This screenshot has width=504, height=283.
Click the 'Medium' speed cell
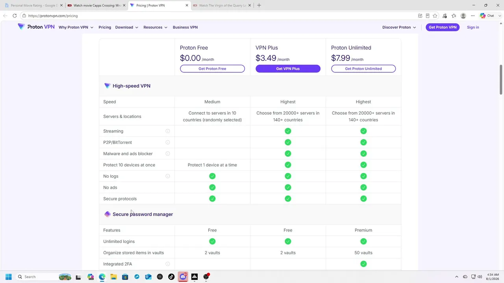(x=212, y=102)
